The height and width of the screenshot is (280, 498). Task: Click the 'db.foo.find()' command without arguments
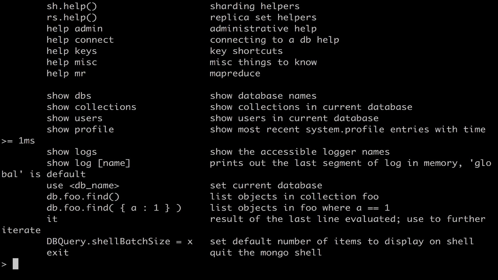click(x=83, y=197)
